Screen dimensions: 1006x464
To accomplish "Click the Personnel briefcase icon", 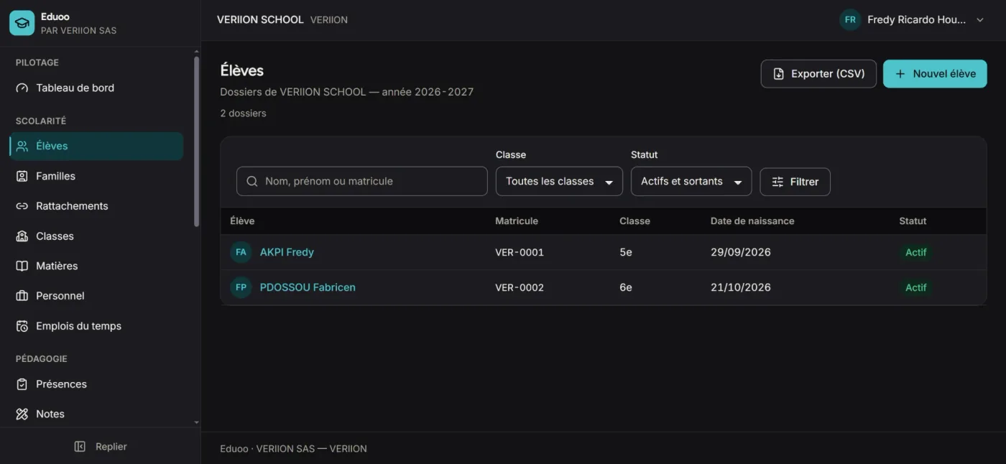I will point(22,296).
